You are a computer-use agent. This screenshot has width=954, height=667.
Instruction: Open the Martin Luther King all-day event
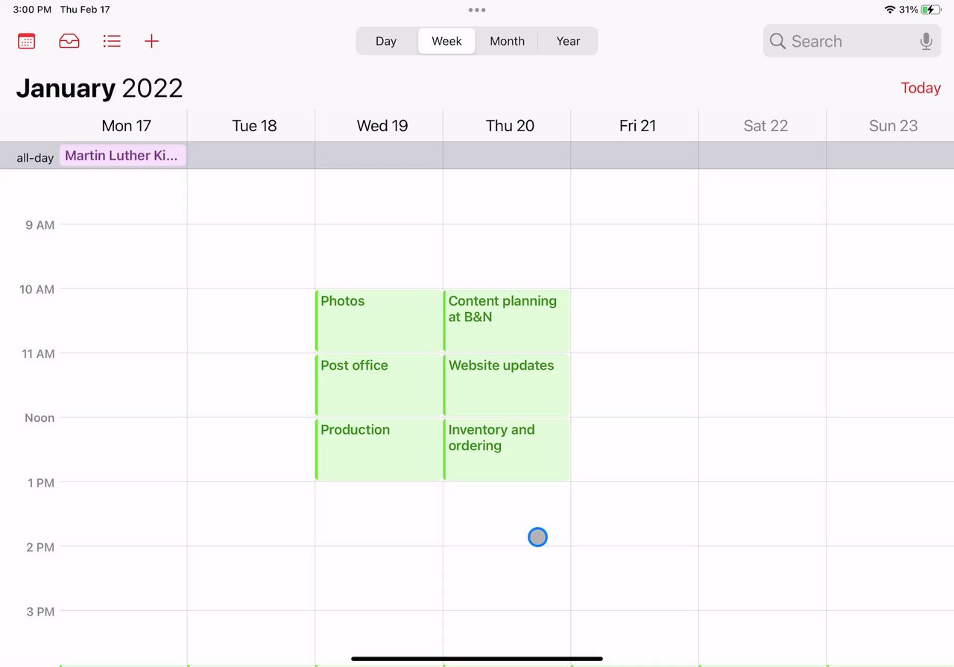coord(122,156)
